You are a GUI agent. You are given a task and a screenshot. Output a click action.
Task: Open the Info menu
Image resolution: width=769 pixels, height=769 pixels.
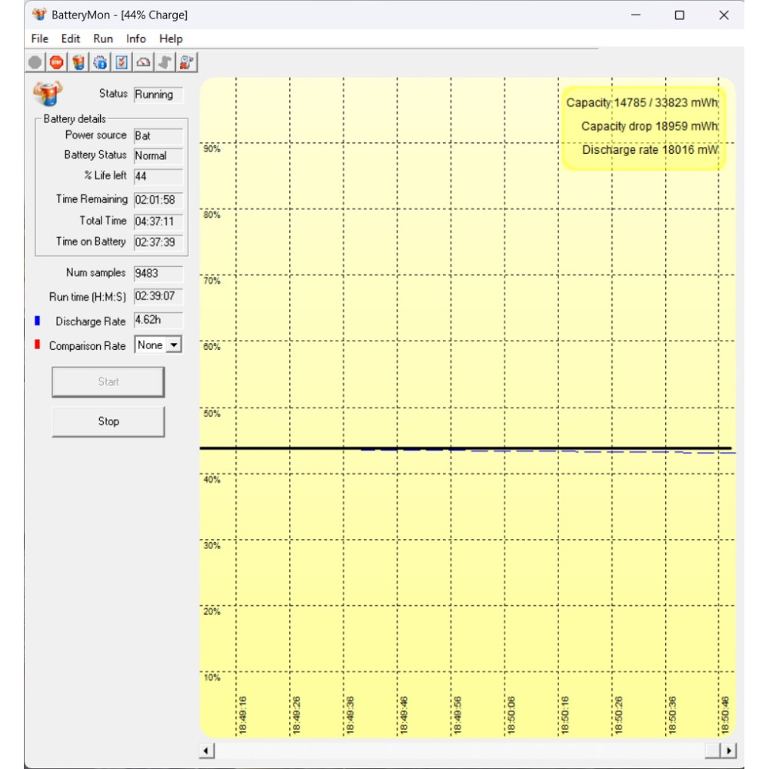pyautogui.click(x=136, y=38)
